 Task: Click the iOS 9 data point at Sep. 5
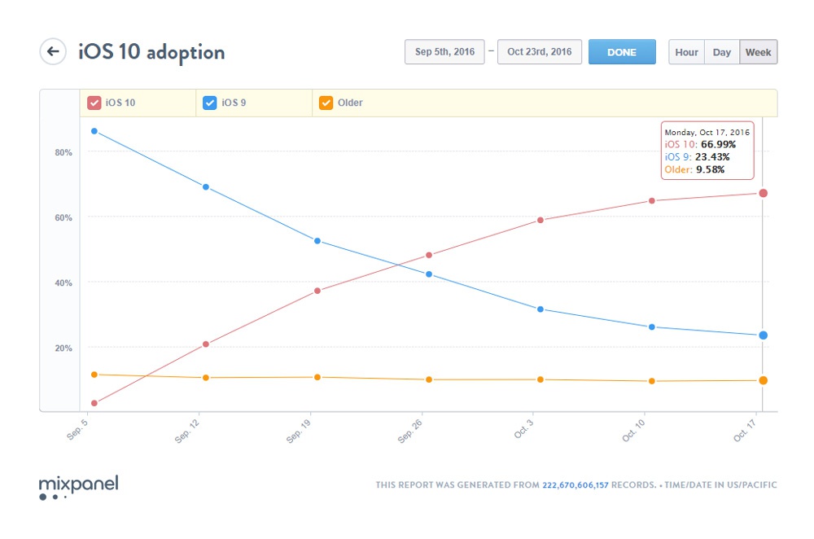94,131
